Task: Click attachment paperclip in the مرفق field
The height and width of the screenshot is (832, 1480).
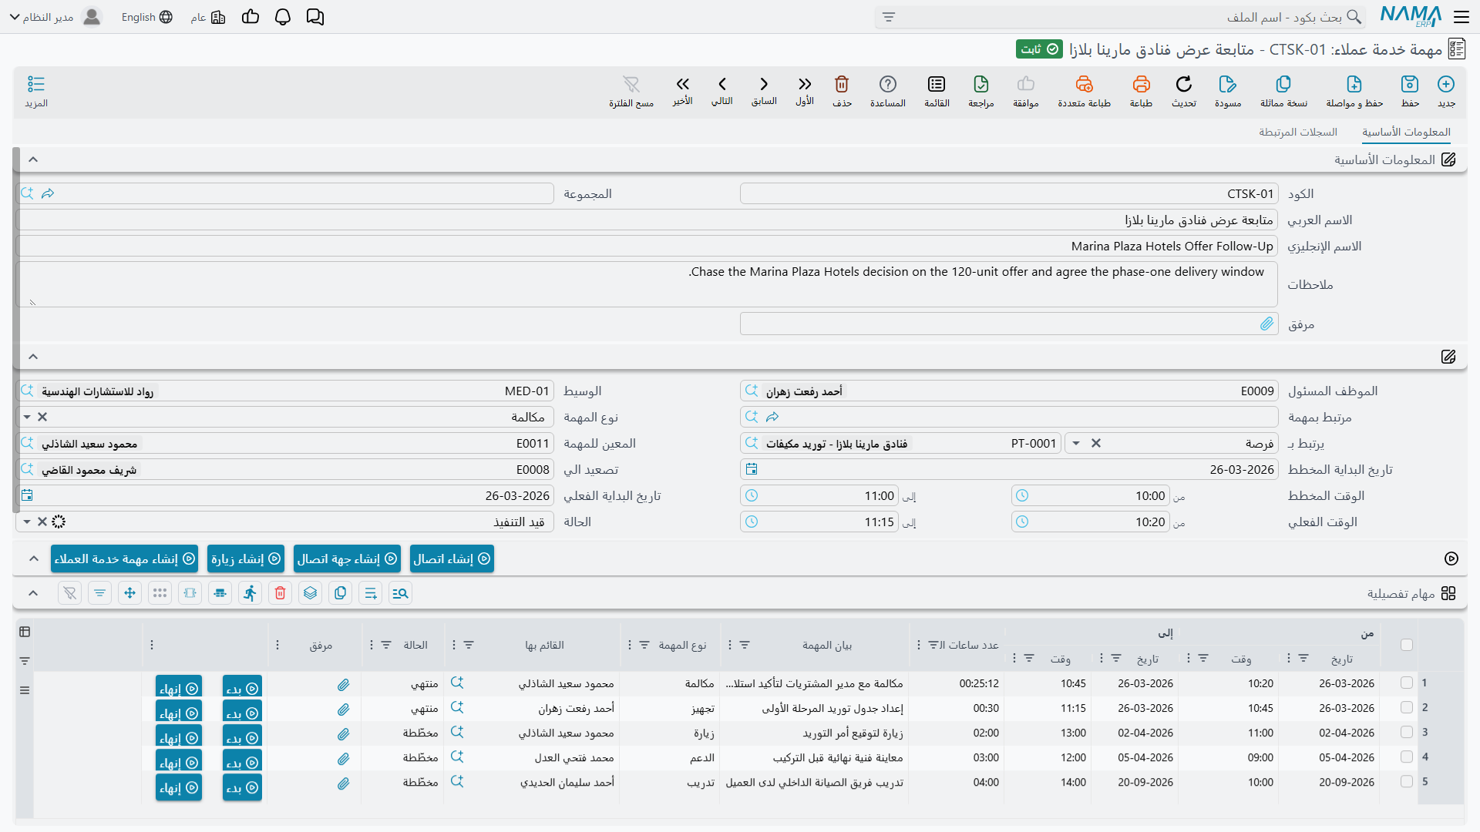Action: [1266, 324]
